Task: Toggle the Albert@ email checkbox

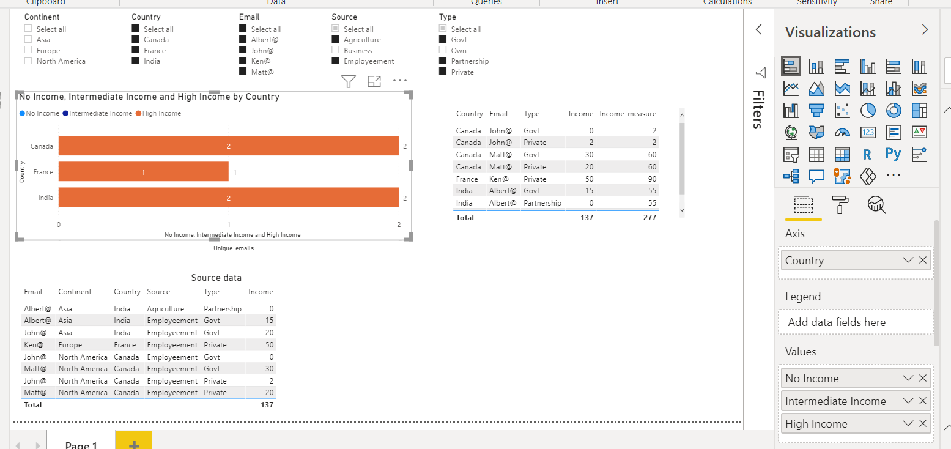Action: click(x=243, y=40)
